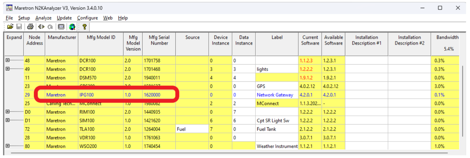Viewport: 470px width, 158px height.
Task: Click red software version 1.9.1.2
Action: tap(306, 77)
